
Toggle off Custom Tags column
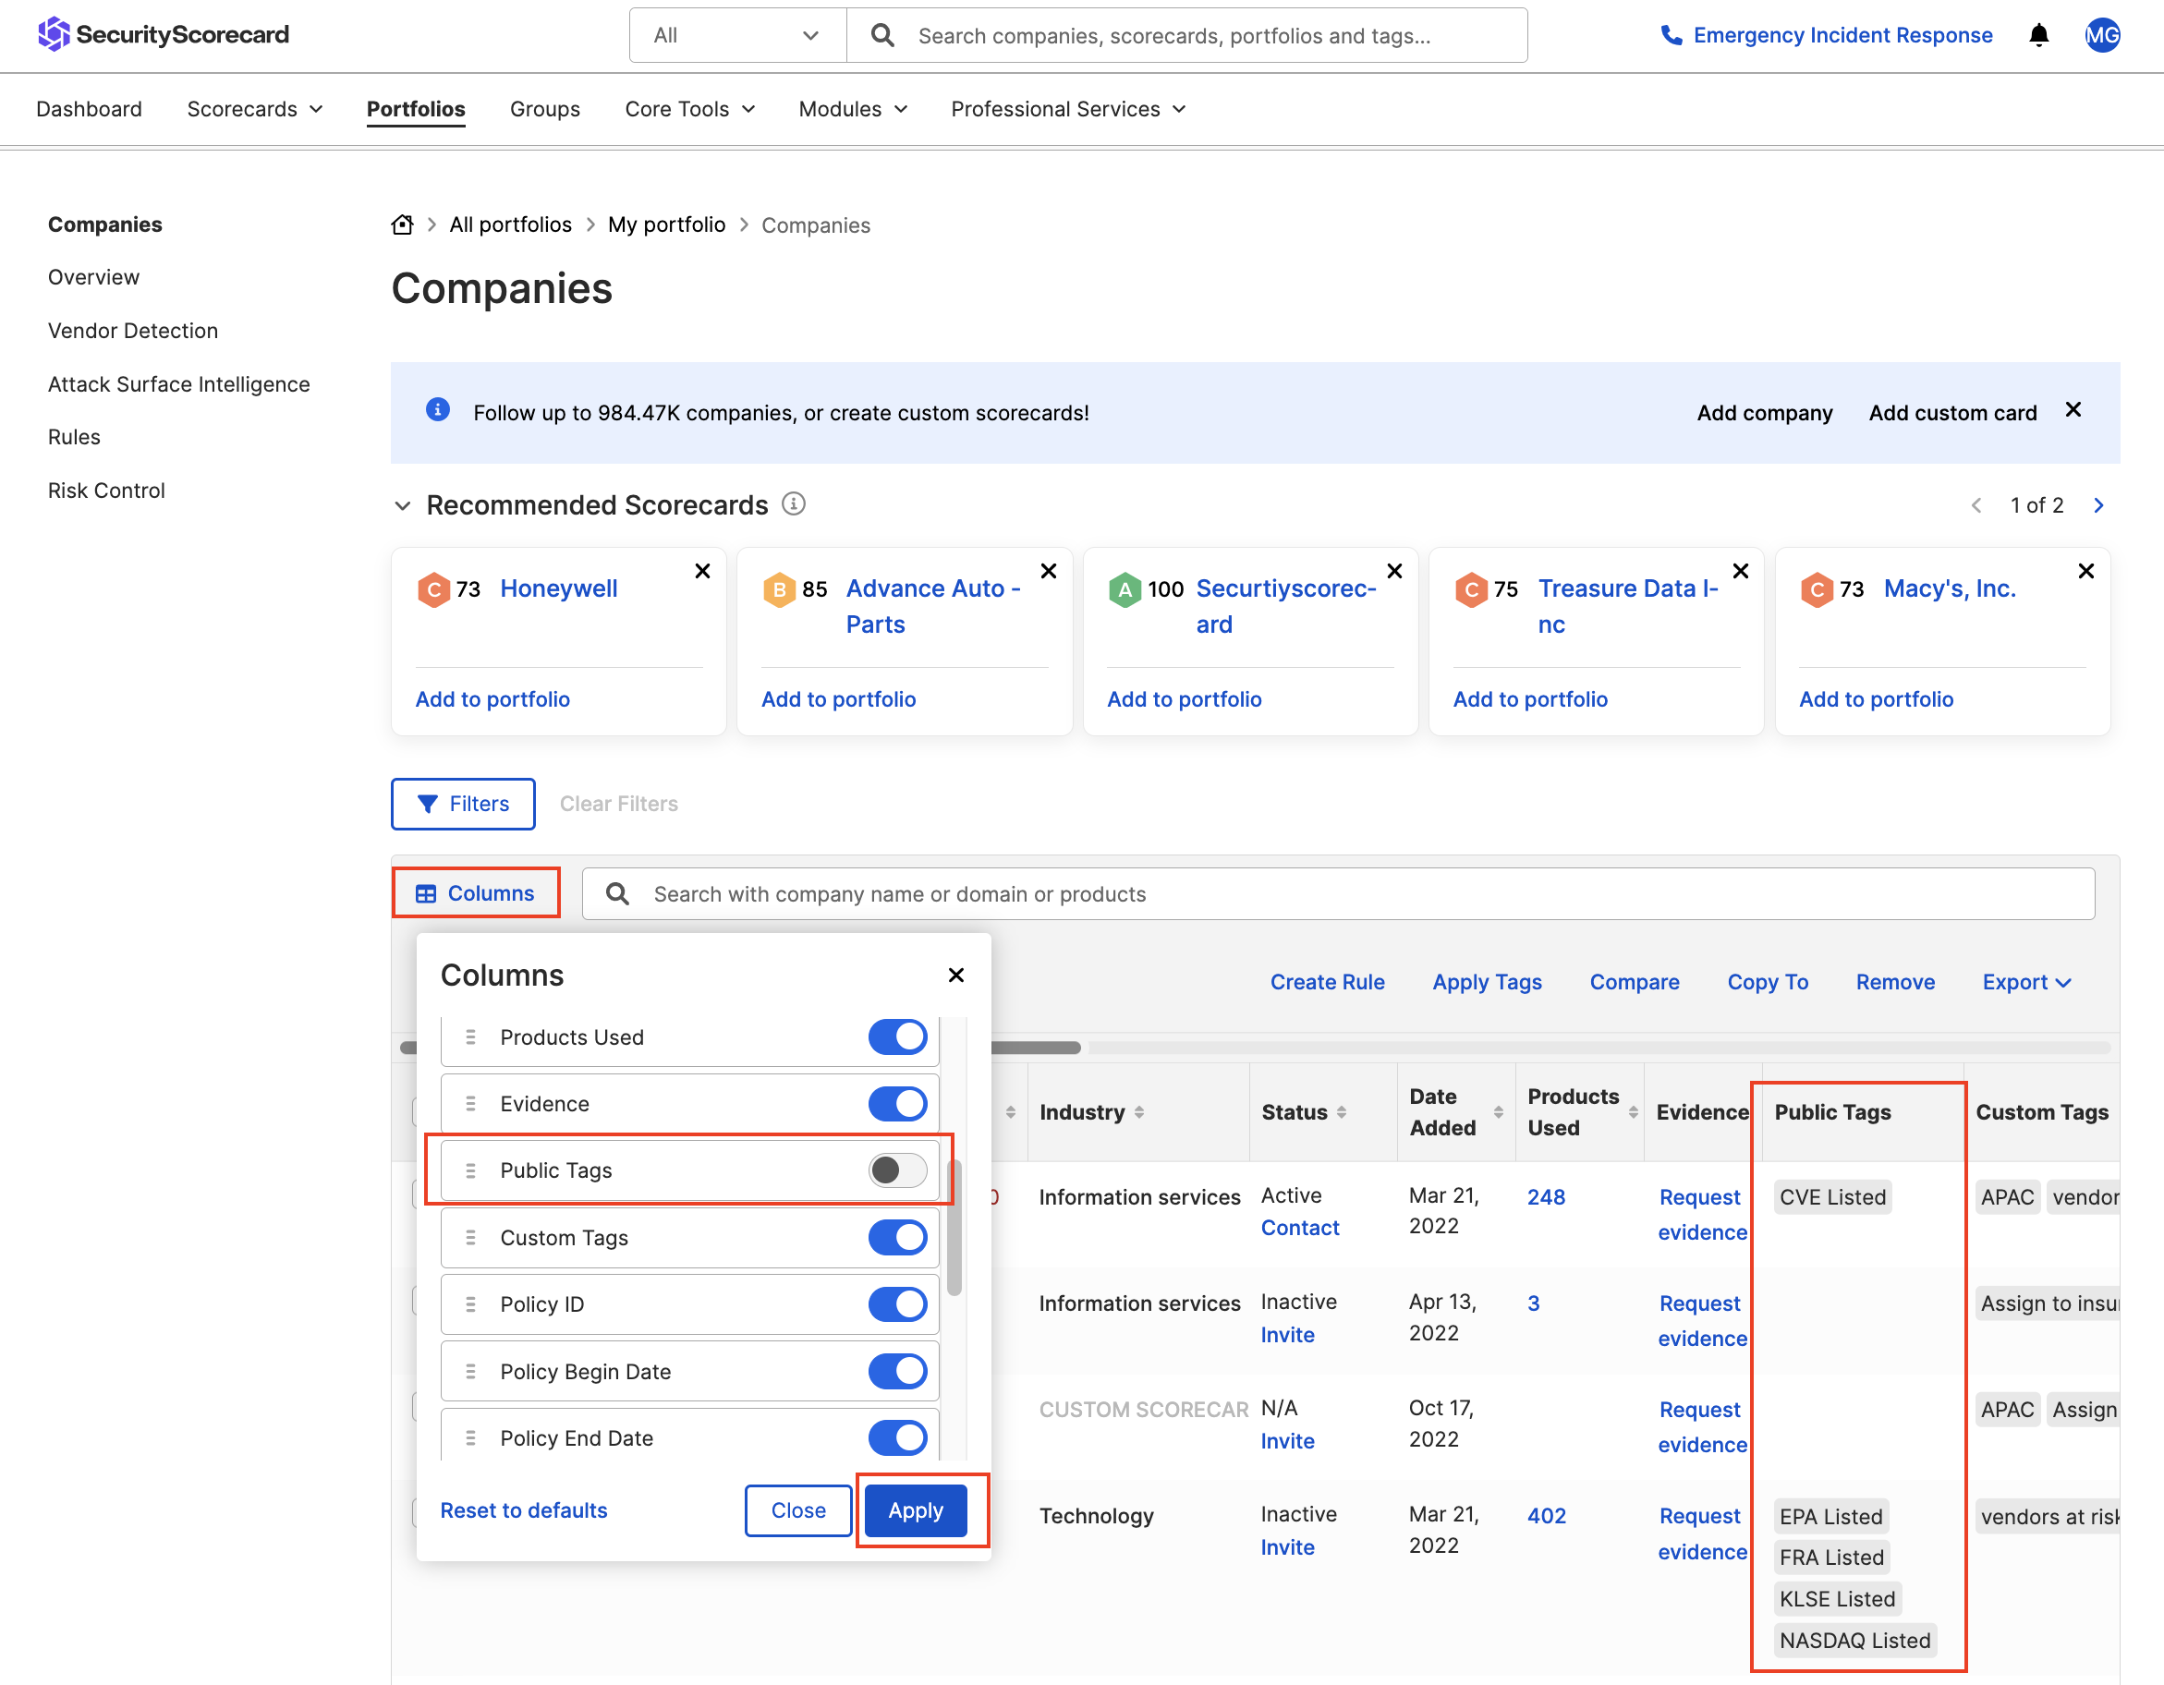[898, 1237]
